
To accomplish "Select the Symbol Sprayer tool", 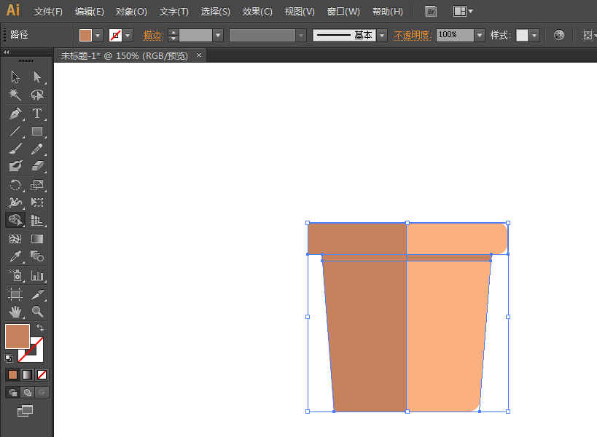I will (15, 275).
